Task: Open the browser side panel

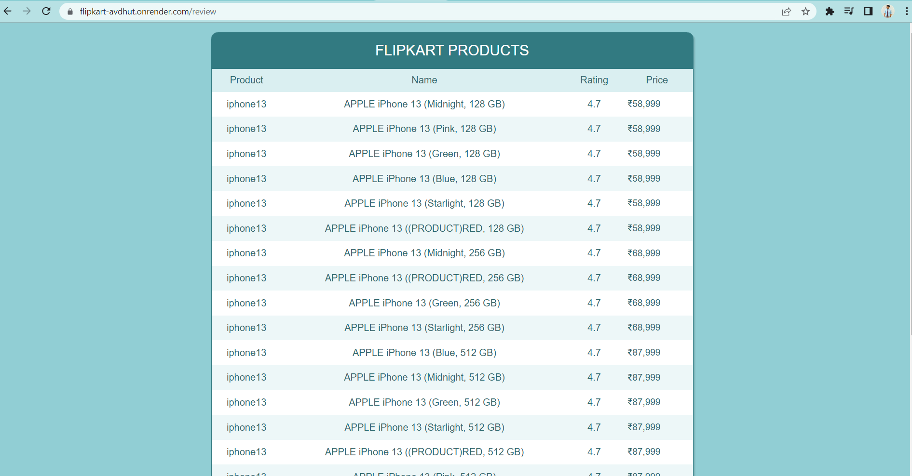Action: pos(868,11)
